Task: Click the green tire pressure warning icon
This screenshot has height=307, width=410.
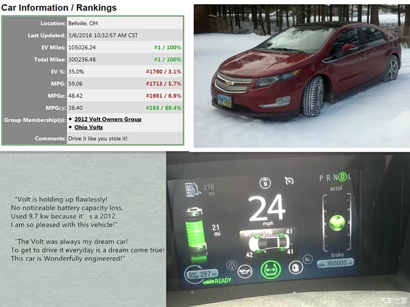Action: pos(271,270)
